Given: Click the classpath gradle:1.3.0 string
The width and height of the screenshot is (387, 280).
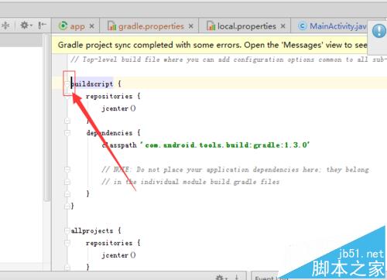Looking at the screenshot, I should (224, 145).
